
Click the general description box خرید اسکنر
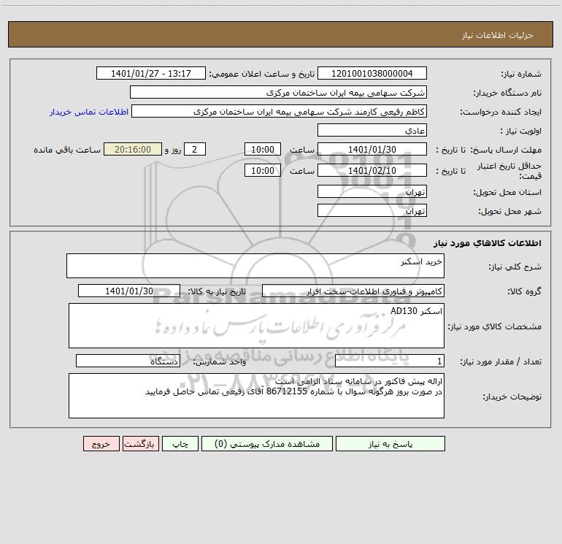[x=255, y=266]
